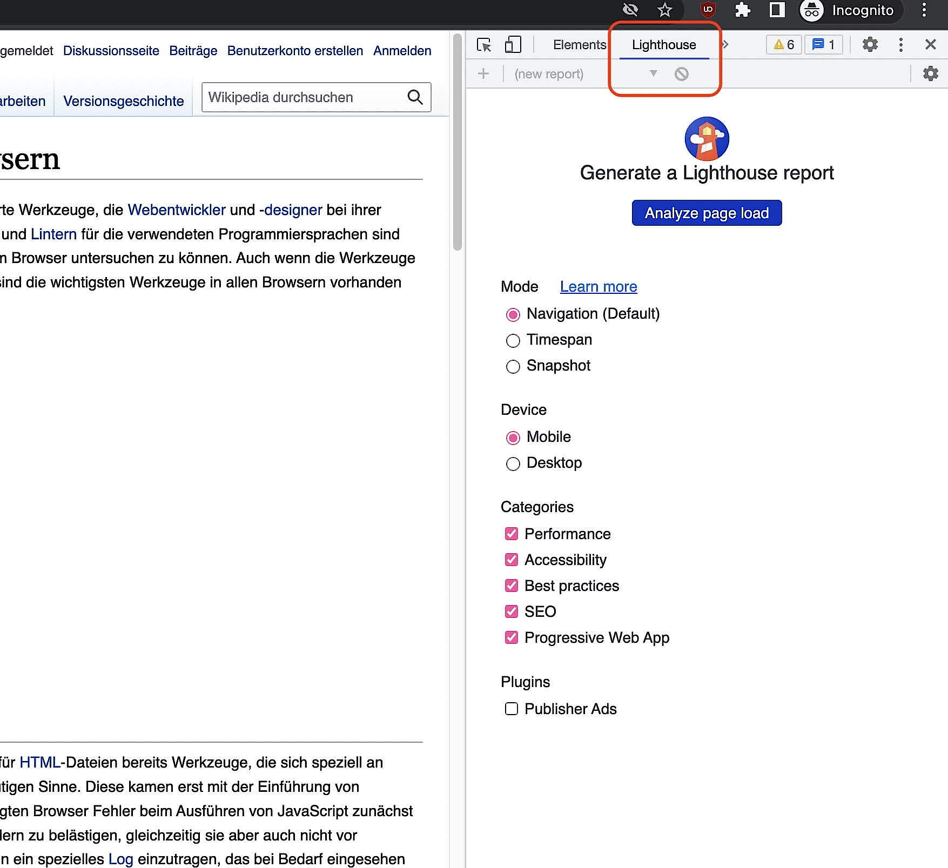Switch to the Elements tab
Screen dimensions: 948x868
click(579, 45)
